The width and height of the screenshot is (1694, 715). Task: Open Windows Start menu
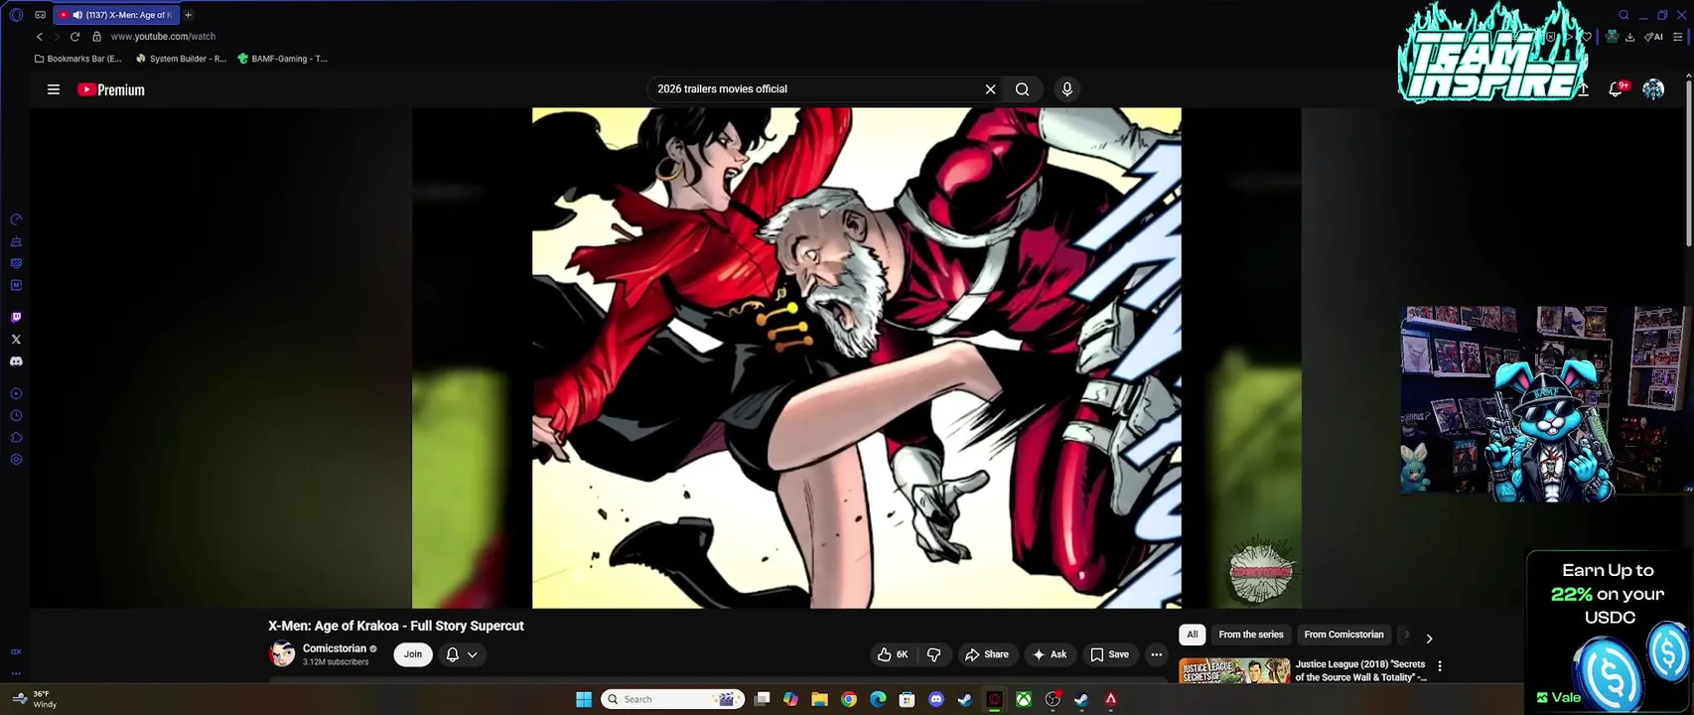[x=584, y=699]
